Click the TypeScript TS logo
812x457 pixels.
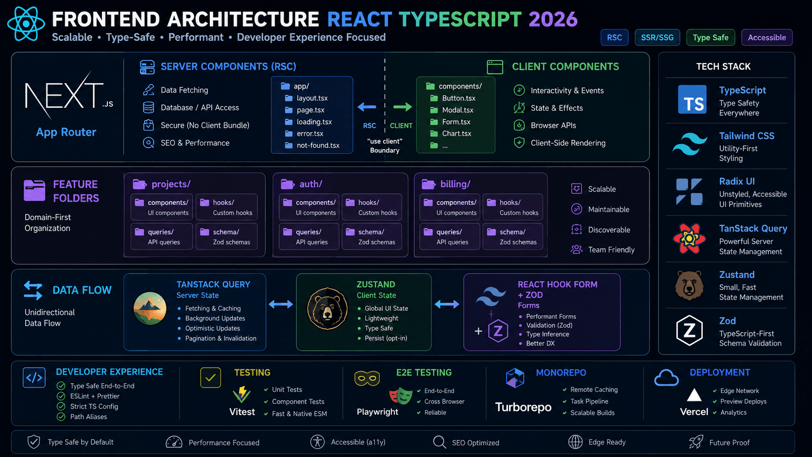click(x=692, y=100)
